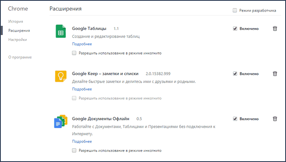Viewport: 286px width, 162px height.
Task: Uncheck Включено for Google Keep
Action: [x=235, y=74]
